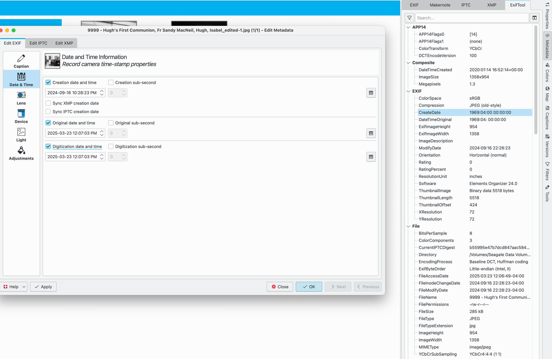The width and height of the screenshot is (552, 359).
Task: Open calendar picker for Creation date
Action: coord(371,93)
